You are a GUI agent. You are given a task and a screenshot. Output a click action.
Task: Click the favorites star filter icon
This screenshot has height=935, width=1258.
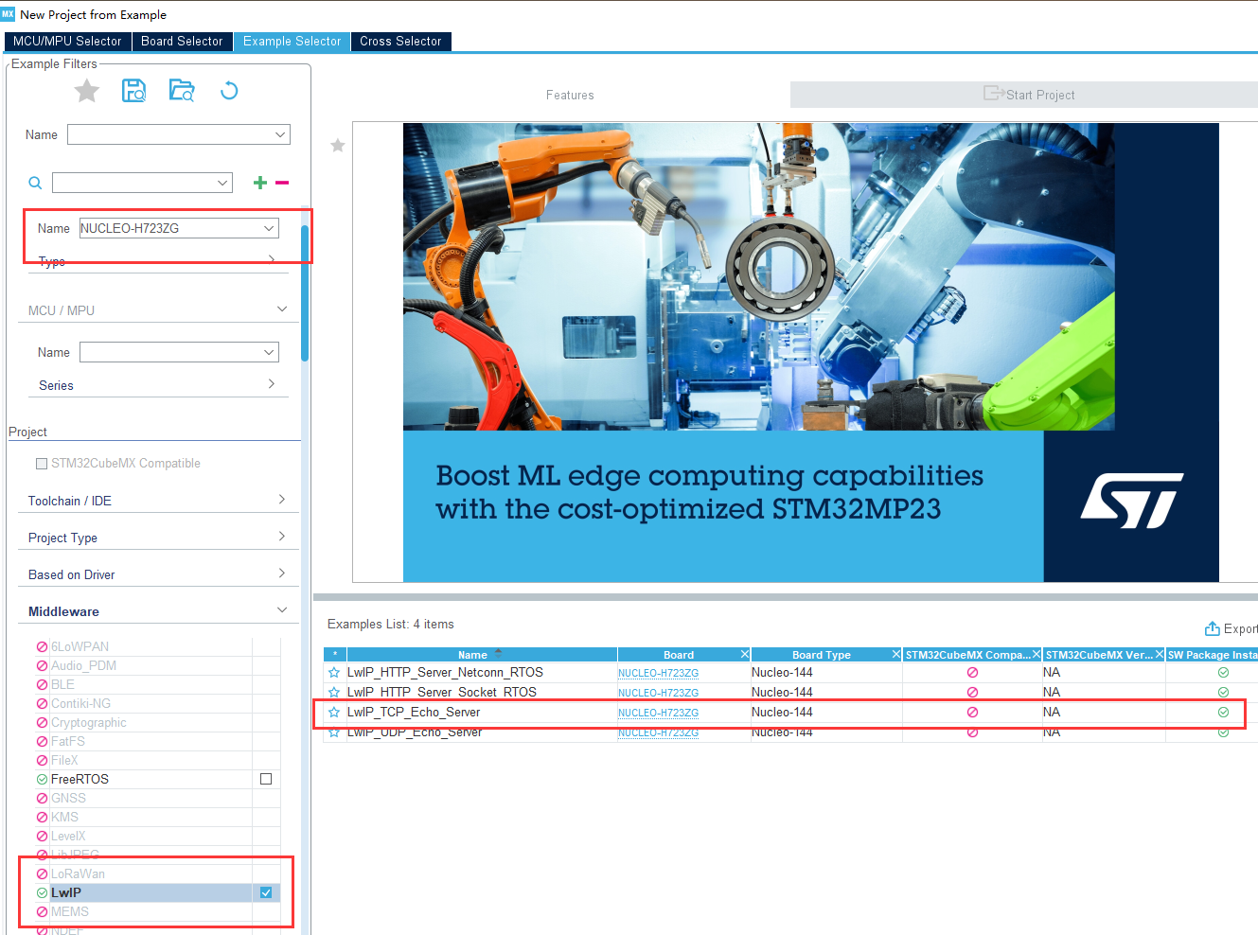[87, 91]
